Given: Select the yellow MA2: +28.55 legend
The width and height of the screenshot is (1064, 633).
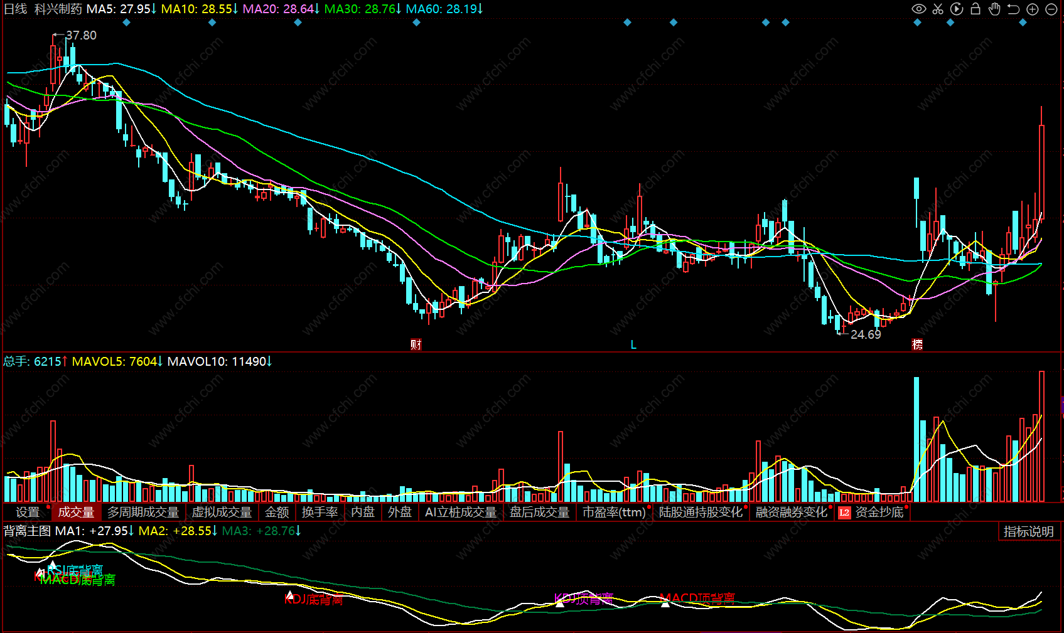Looking at the screenshot, I should (178, 531).
